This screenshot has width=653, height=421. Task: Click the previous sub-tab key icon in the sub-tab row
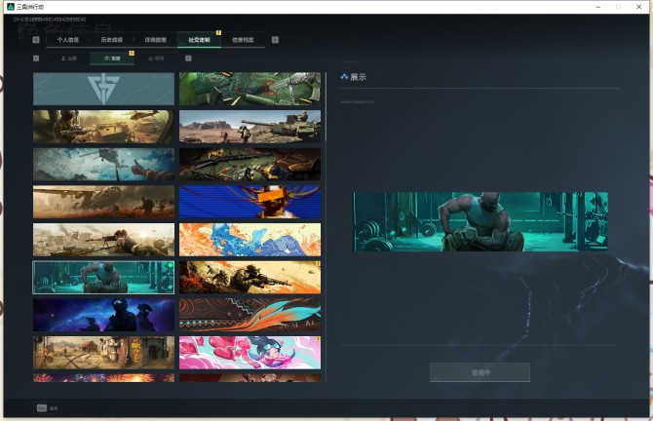click(x=36, y=58)
